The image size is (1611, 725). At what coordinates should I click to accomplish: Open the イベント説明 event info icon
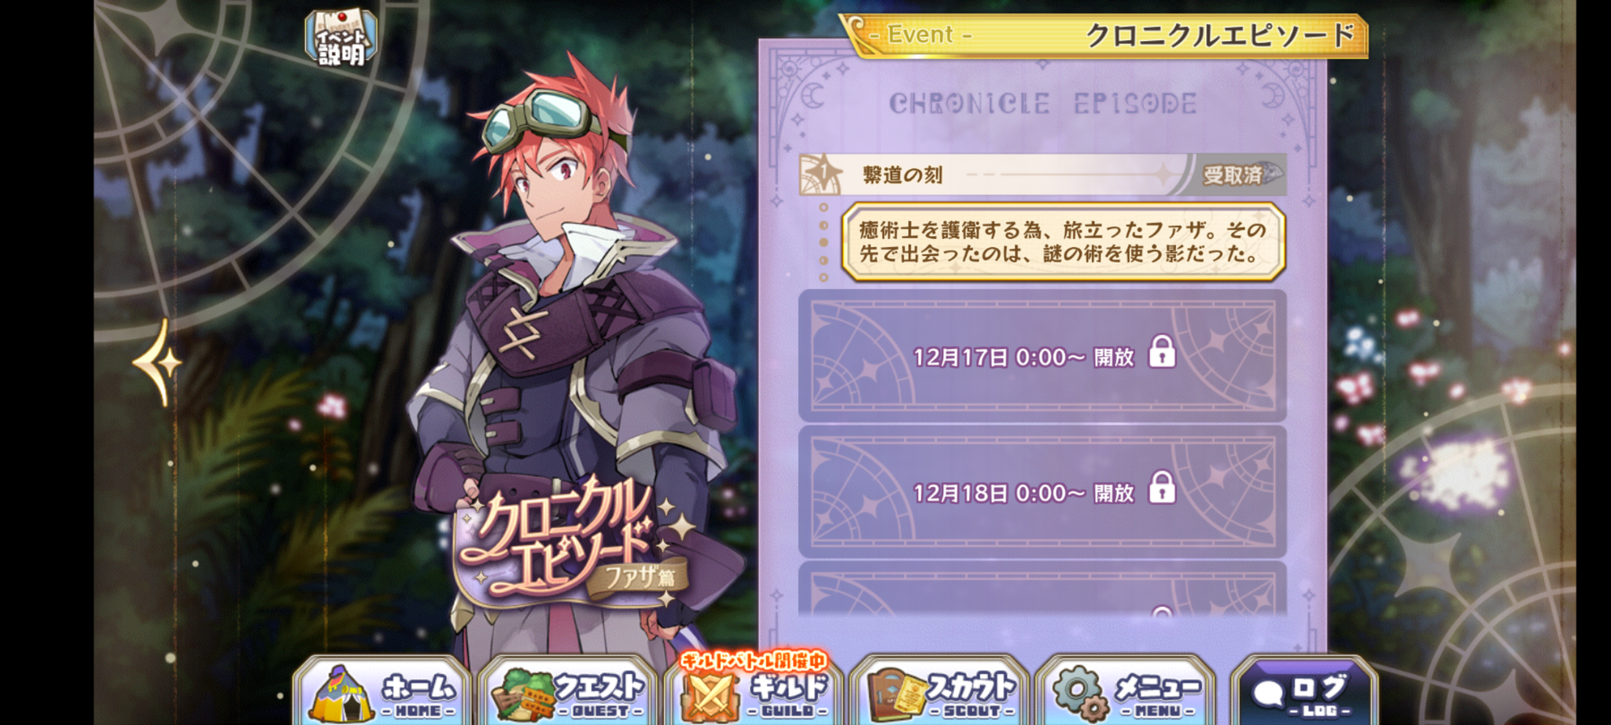pyautogui.click(x=341, y=38)
